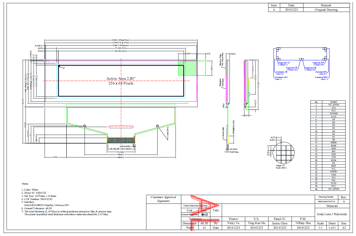Click the red component rectangle on flex cable

[121, 127]
